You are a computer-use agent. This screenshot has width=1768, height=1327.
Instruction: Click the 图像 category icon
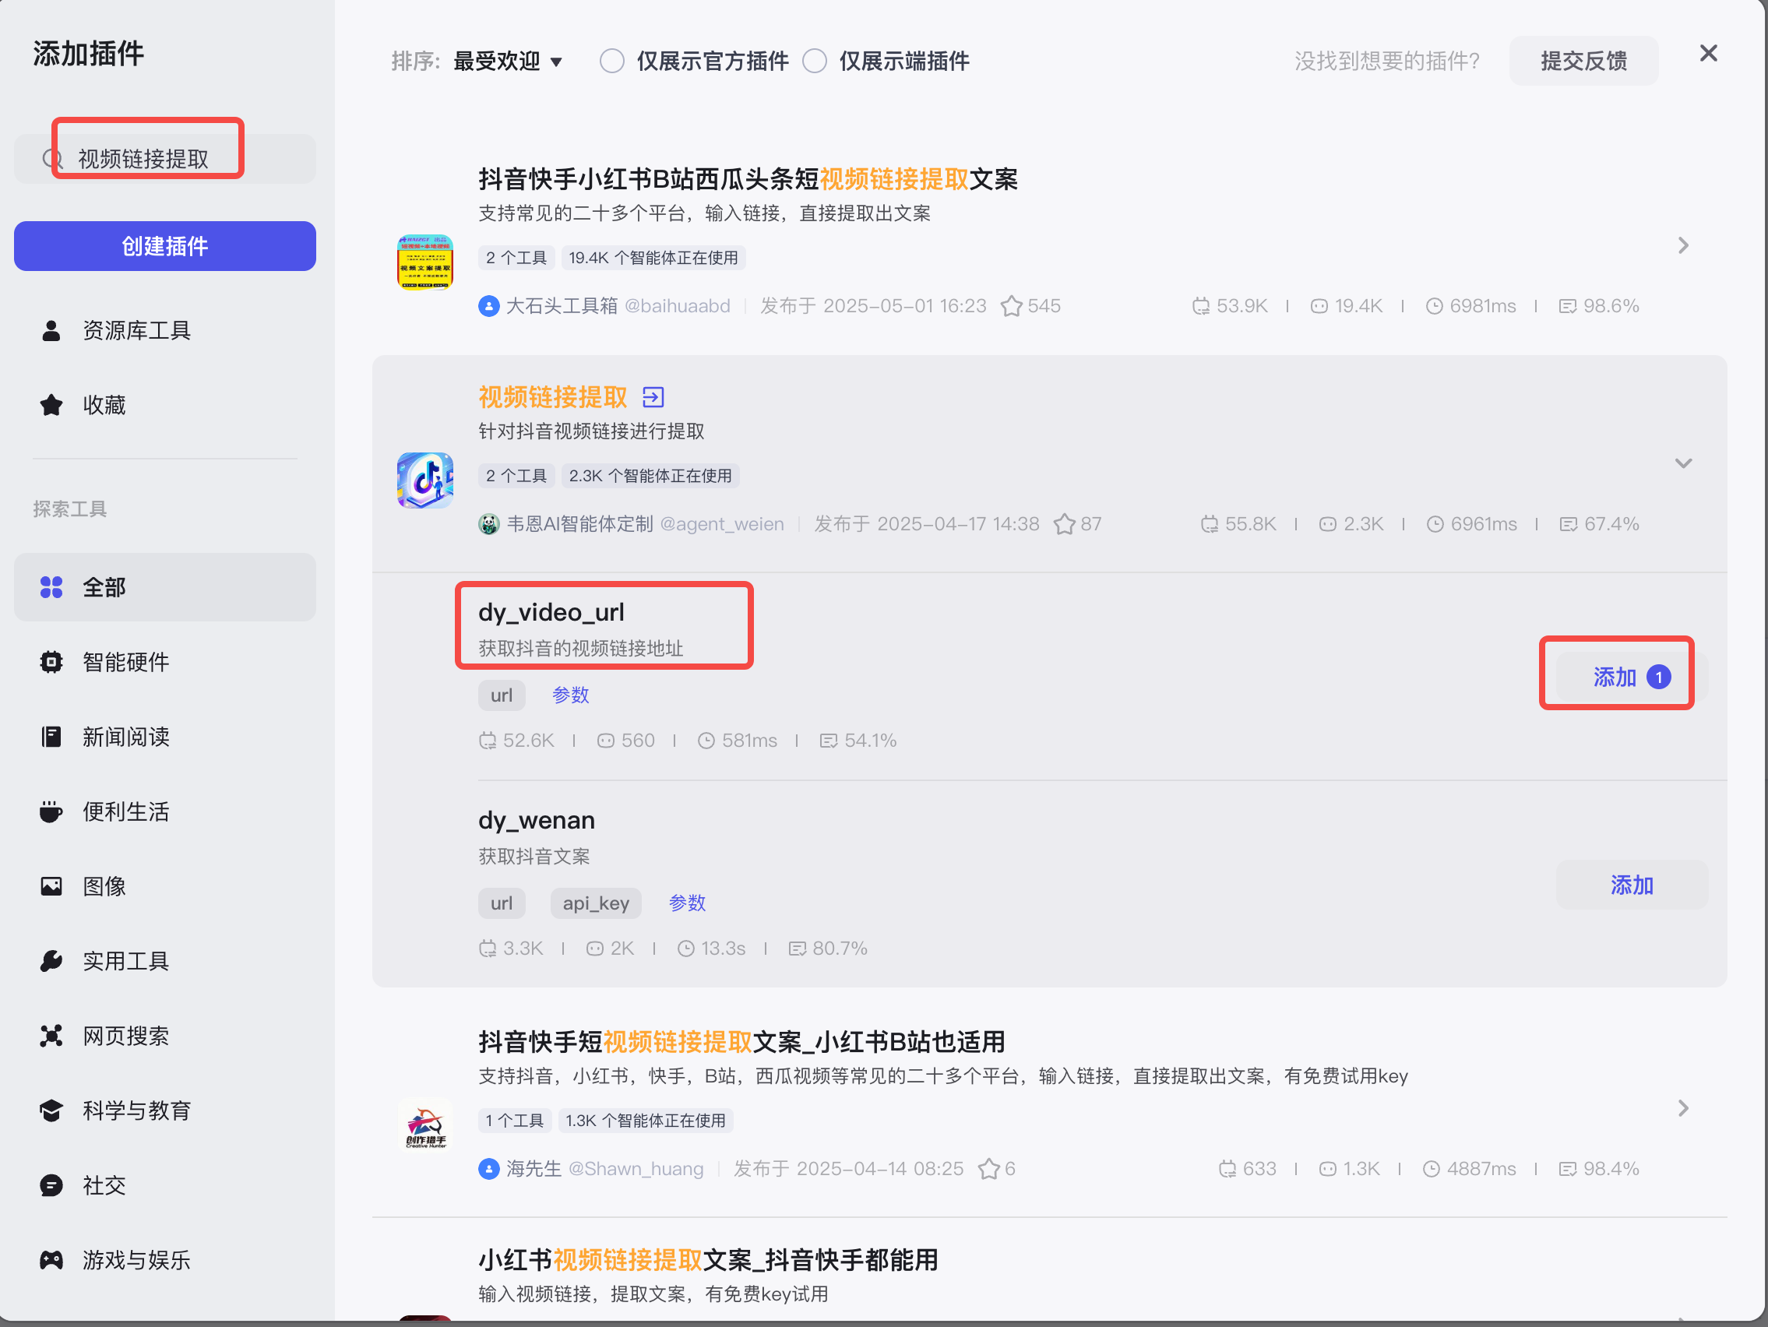click(51, 886)
